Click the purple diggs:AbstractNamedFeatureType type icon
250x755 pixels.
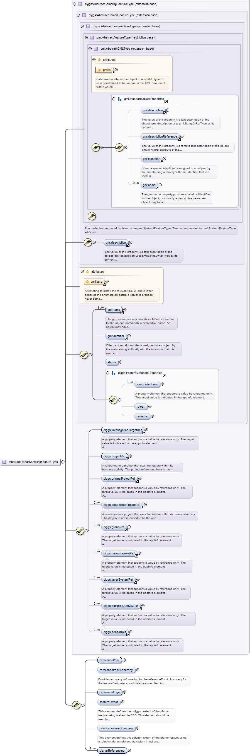click(x=84, y=15)
